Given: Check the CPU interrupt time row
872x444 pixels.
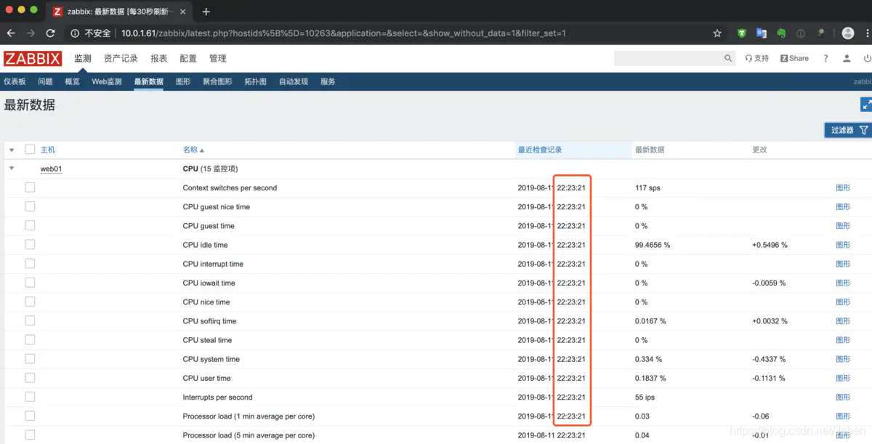Looking at the screenshot, I should [x=30, y=264].
